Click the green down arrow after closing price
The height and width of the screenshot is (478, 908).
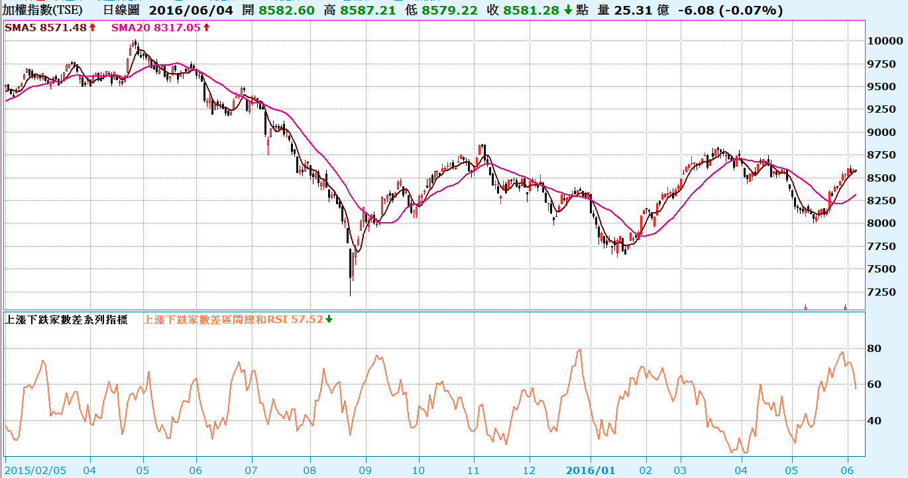click(x=568, y=11)
